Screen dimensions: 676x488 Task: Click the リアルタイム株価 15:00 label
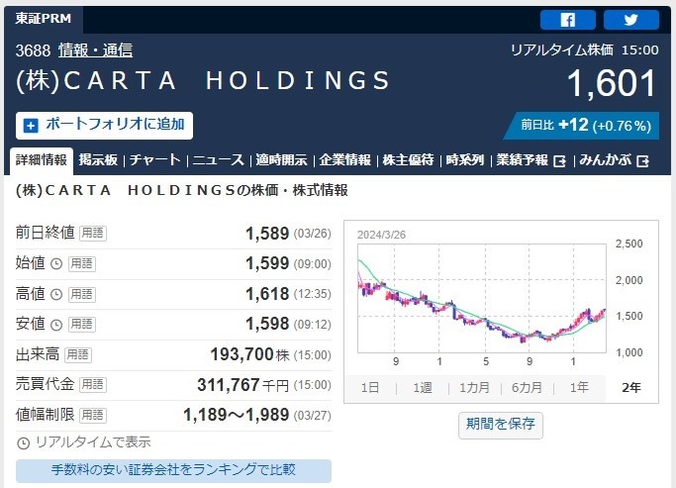(x=585, y=50)
